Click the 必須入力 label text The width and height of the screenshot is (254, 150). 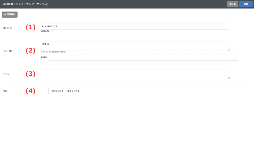[x=45, y=31]
